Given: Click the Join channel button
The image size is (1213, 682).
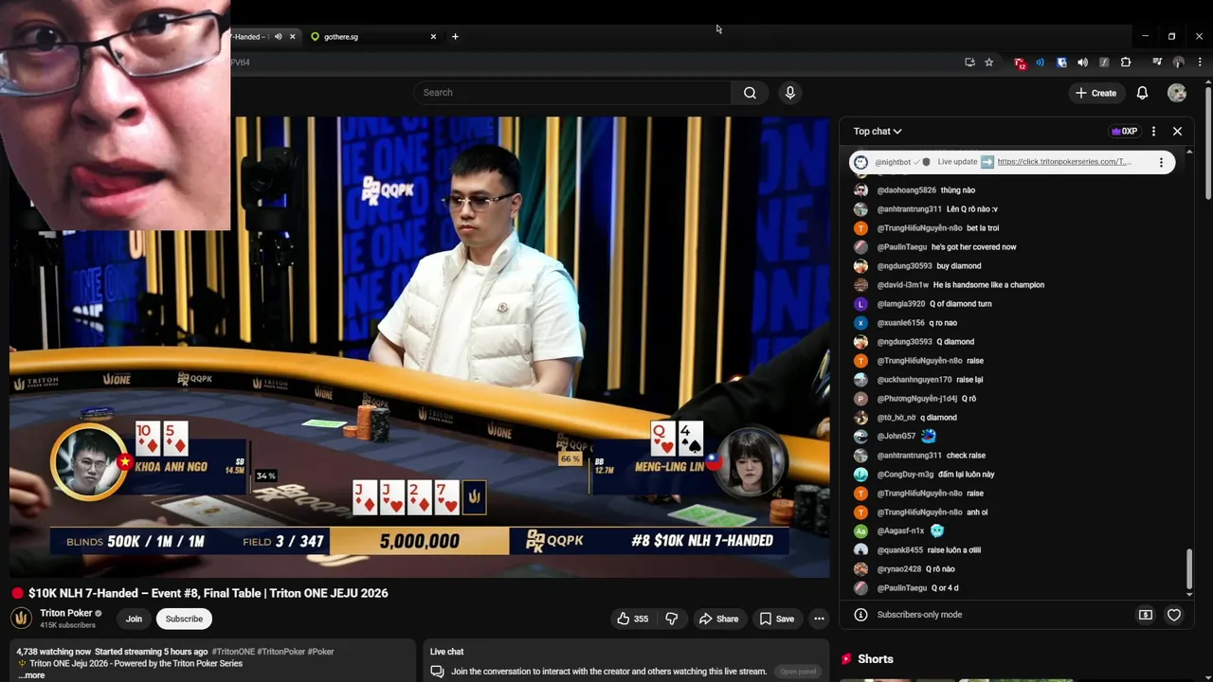Looking at the screenshot, I should coord(134,619).
